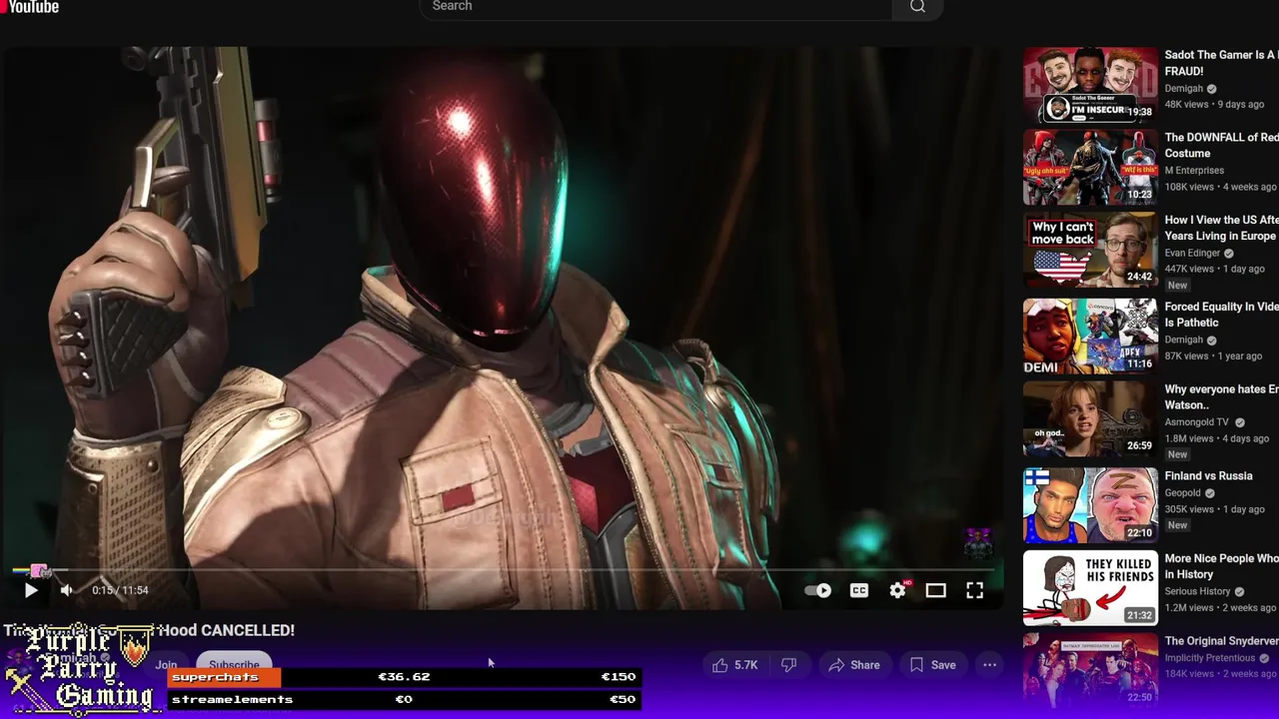
Task: Click the Subscribe button
Action: coord(234,665)
